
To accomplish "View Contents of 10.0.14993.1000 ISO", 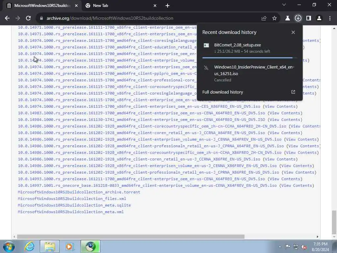I will [285, 179].
